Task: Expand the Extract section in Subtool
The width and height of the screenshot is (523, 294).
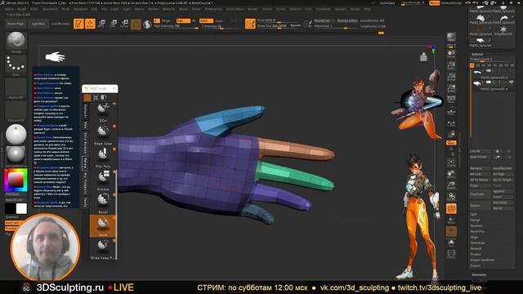Action: click(476, 265)
